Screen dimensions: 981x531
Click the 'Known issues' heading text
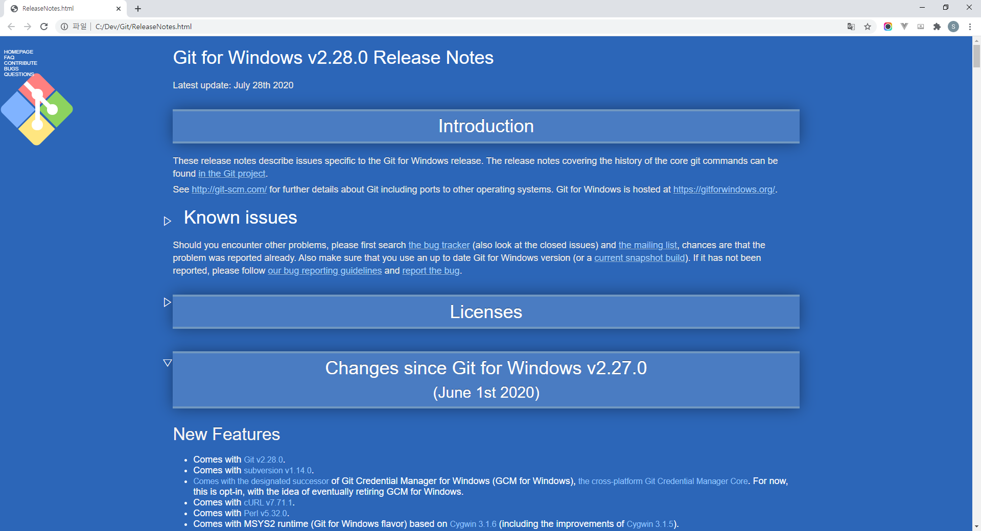(x=240, y=218)
